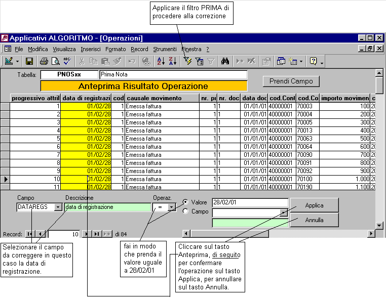Click the new record navigation button
386x300 pixels.
[x=107, y=234]
